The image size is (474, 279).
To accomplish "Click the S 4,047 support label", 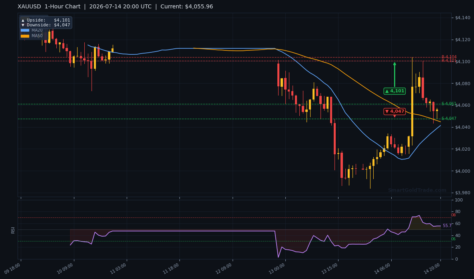I will [449, 118].
